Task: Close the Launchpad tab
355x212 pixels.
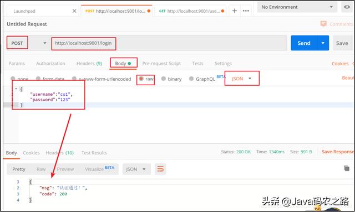Action: (74, 11)
